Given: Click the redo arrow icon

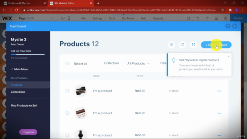Looking at the screenshot, I should 207,18.
